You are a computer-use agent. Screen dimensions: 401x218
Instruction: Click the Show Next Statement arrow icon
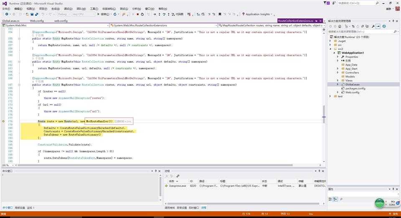[155, 14]
